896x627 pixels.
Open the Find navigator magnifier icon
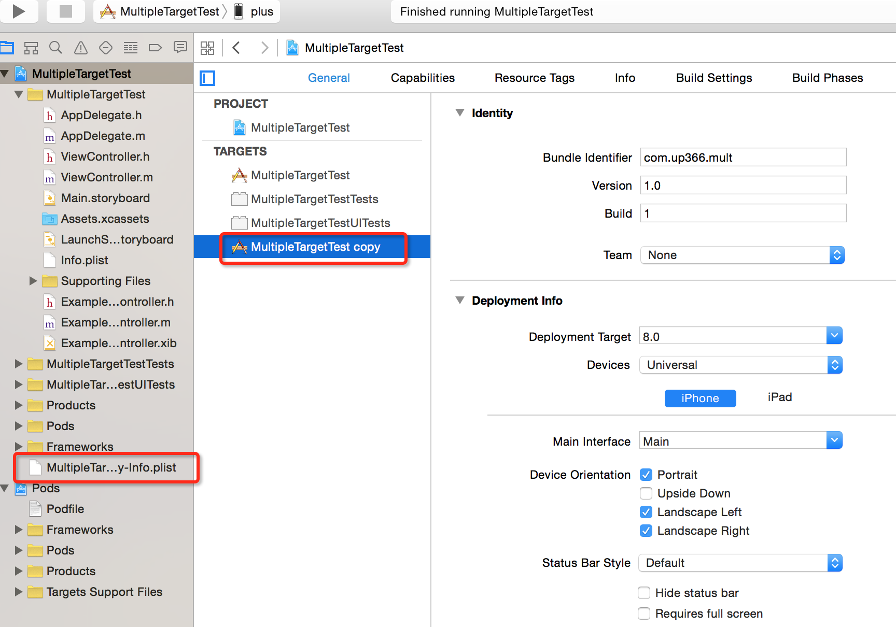point(55,48)
